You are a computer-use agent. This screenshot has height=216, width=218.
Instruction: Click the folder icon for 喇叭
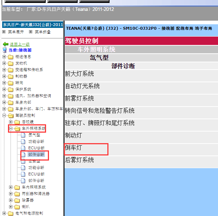tap(17, 207)
